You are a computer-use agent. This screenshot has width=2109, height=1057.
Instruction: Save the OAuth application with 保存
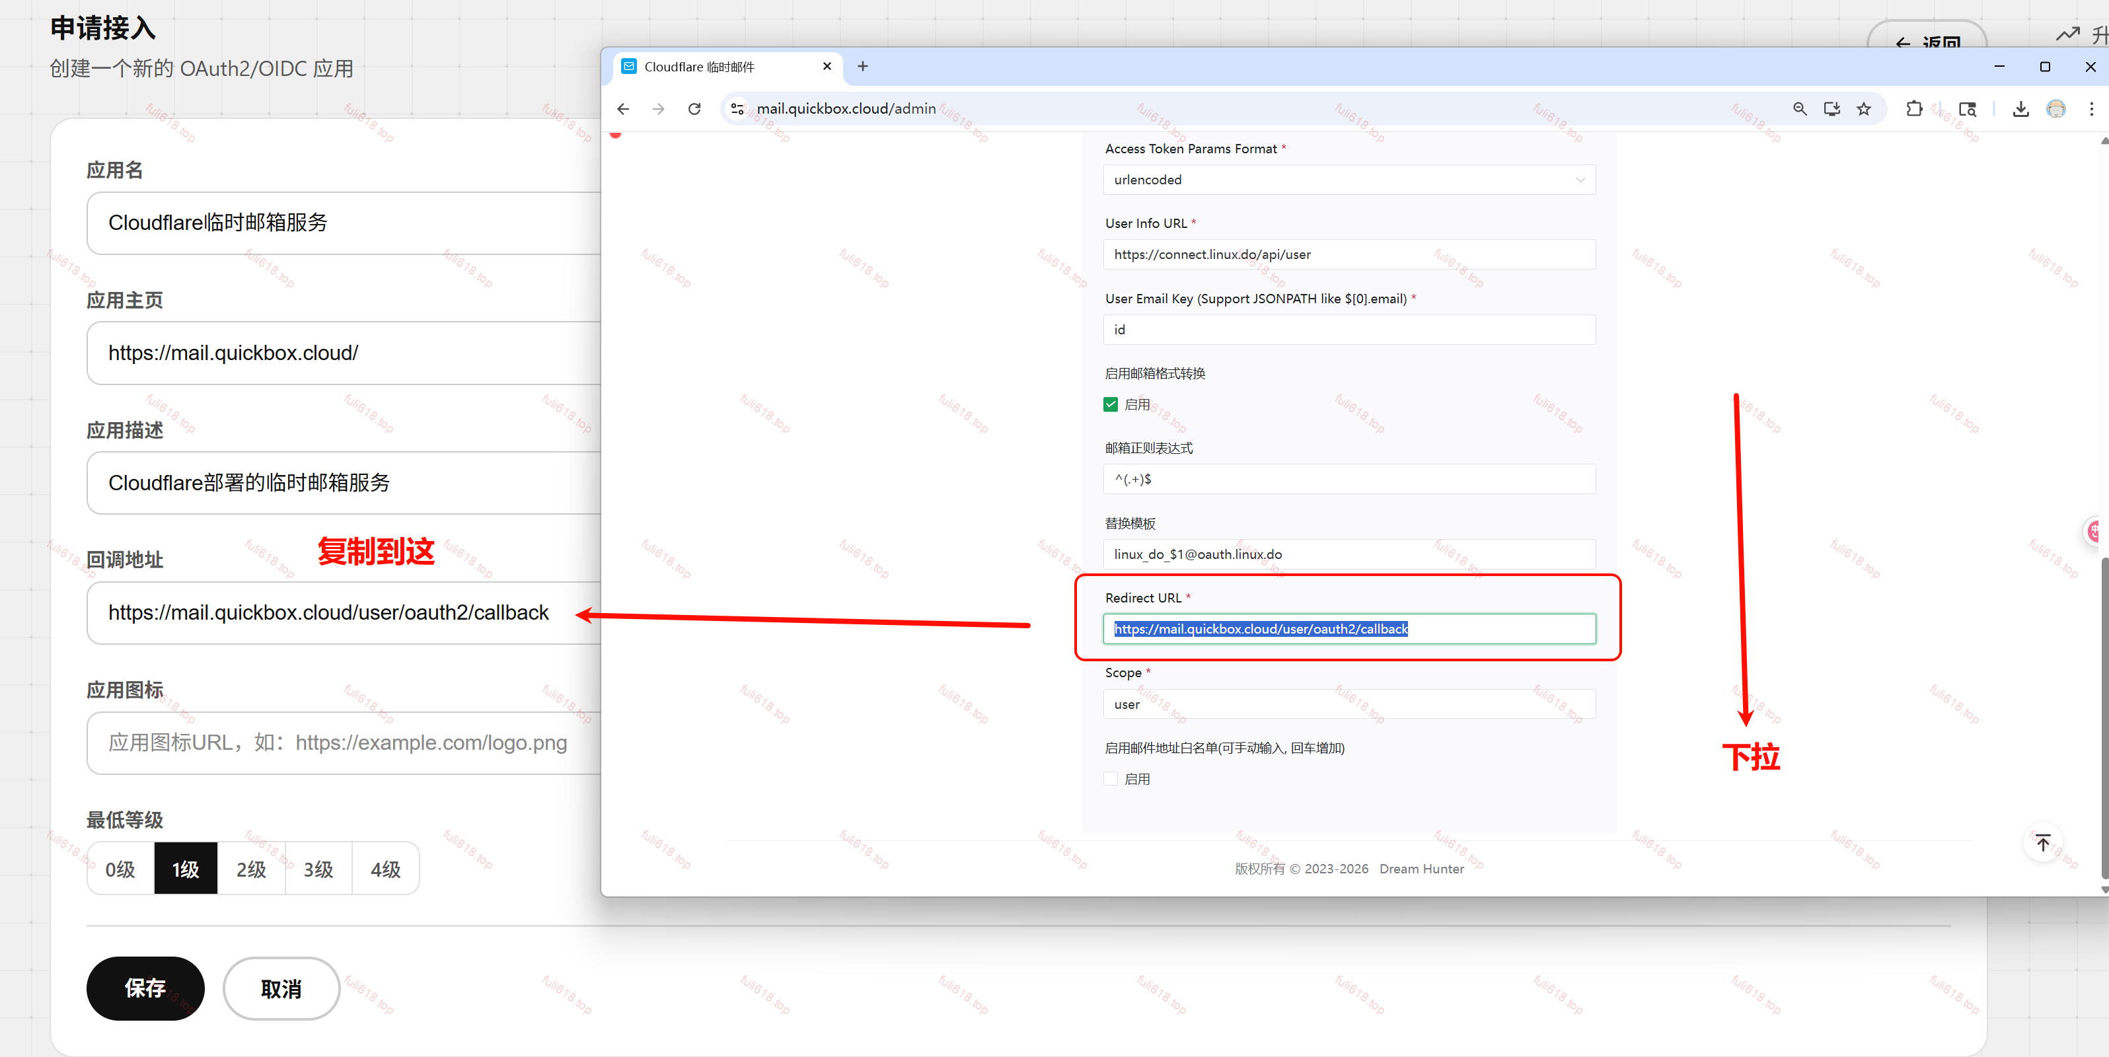[145, 988]
